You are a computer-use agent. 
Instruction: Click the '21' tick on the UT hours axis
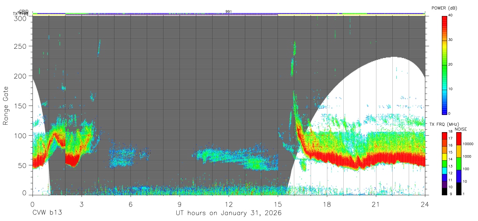376,204
